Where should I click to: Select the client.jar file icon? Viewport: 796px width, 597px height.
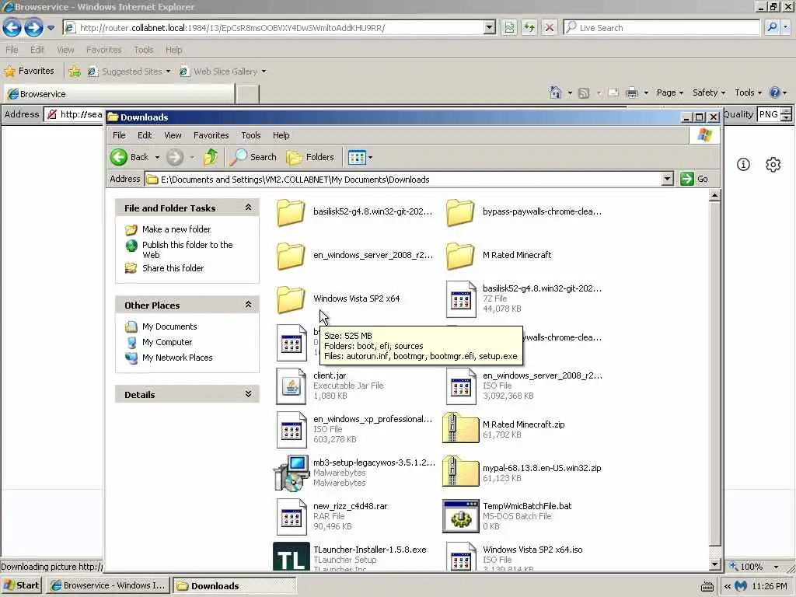tap(291, 386)
